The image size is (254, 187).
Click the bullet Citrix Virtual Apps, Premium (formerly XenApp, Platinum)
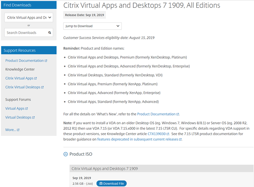tap(113, 84)
